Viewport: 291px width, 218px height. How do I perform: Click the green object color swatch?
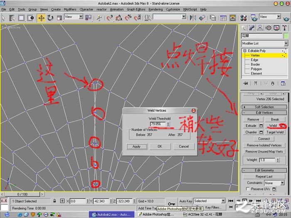pyautogui.click(x=286, y=36)
